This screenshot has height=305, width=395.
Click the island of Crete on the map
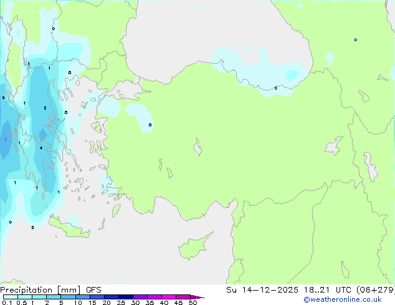[69, 228]
